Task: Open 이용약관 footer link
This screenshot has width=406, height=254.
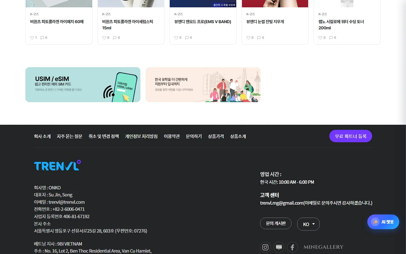Action: point(172,136)
